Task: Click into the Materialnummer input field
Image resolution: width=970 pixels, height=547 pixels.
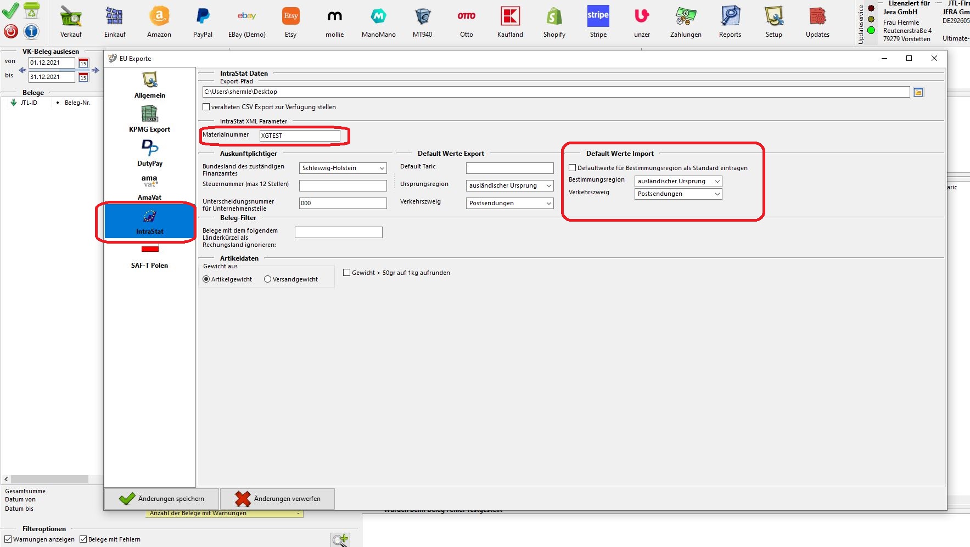Action: pos(300,136)
